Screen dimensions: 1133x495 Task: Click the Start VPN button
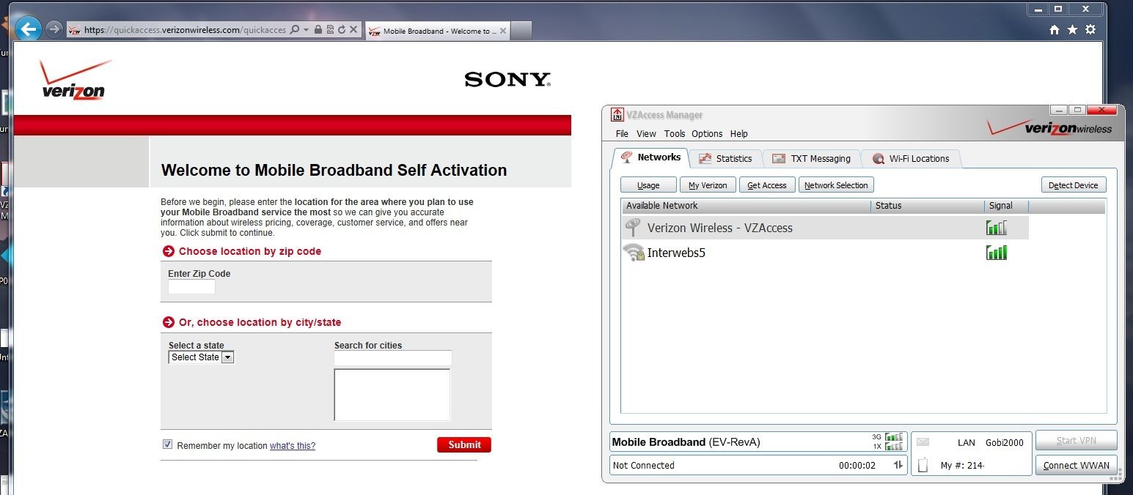click(1076, 440)
